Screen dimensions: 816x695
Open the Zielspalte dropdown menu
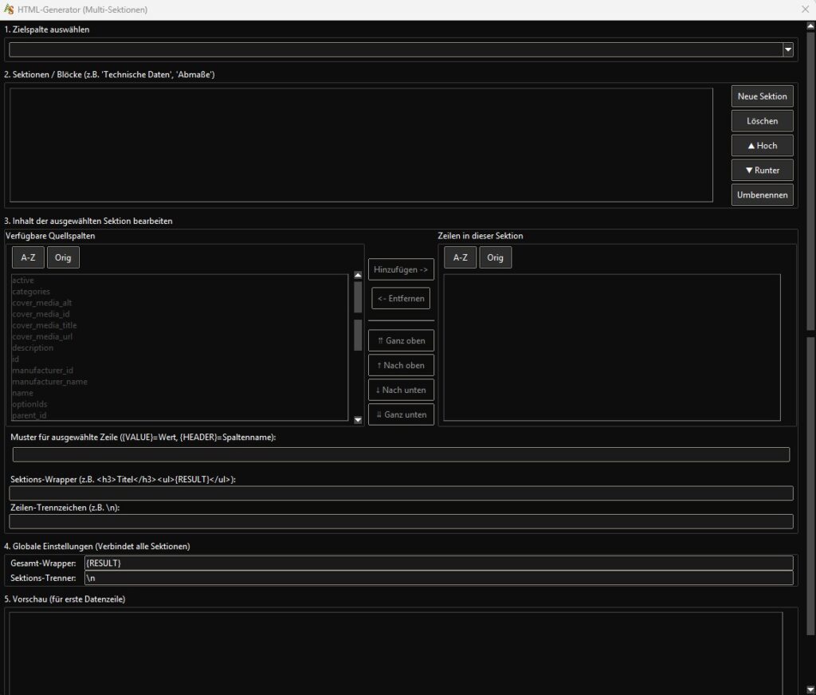787,49
